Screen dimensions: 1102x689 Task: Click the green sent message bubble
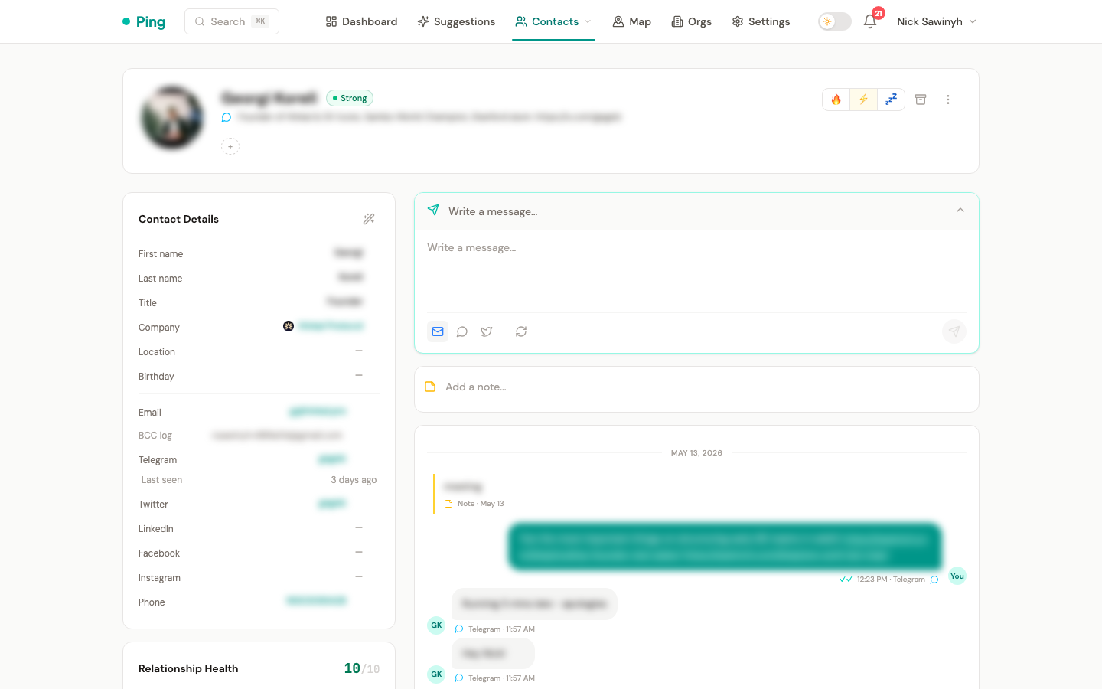click(x=725, y=547)
